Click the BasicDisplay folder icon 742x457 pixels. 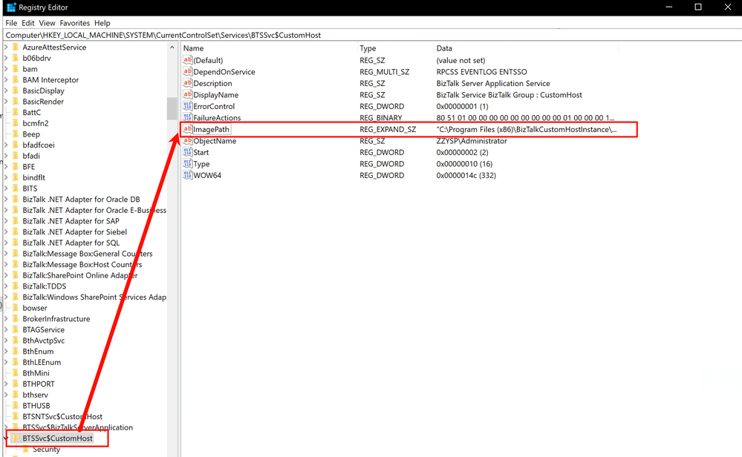click(x=16, y=91)
